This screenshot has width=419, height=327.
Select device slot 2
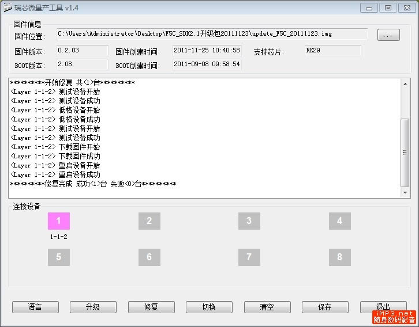[149, 221]
